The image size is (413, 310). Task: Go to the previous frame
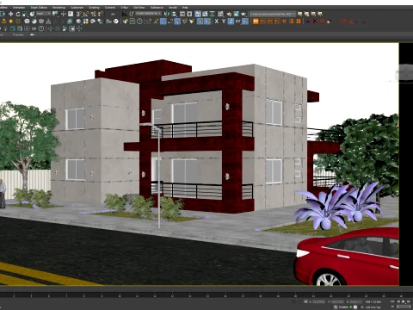tap(398, 301)
